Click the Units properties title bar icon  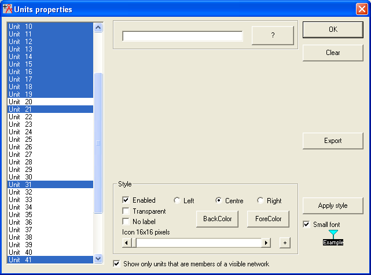[x=8, y=9]
